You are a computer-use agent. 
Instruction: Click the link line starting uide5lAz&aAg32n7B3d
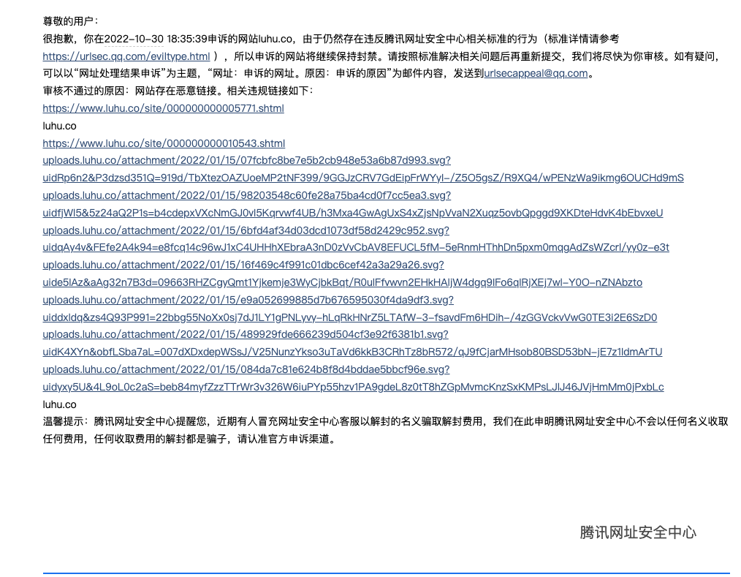tap(343, 282)
